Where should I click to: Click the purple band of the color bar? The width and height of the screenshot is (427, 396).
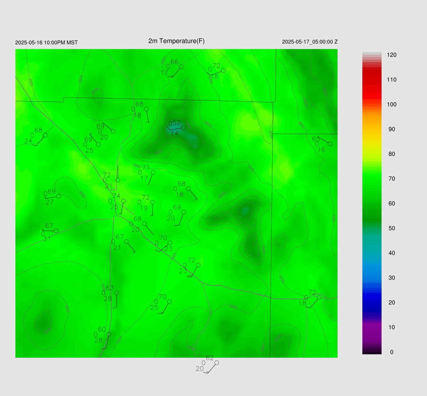point(372,332)
